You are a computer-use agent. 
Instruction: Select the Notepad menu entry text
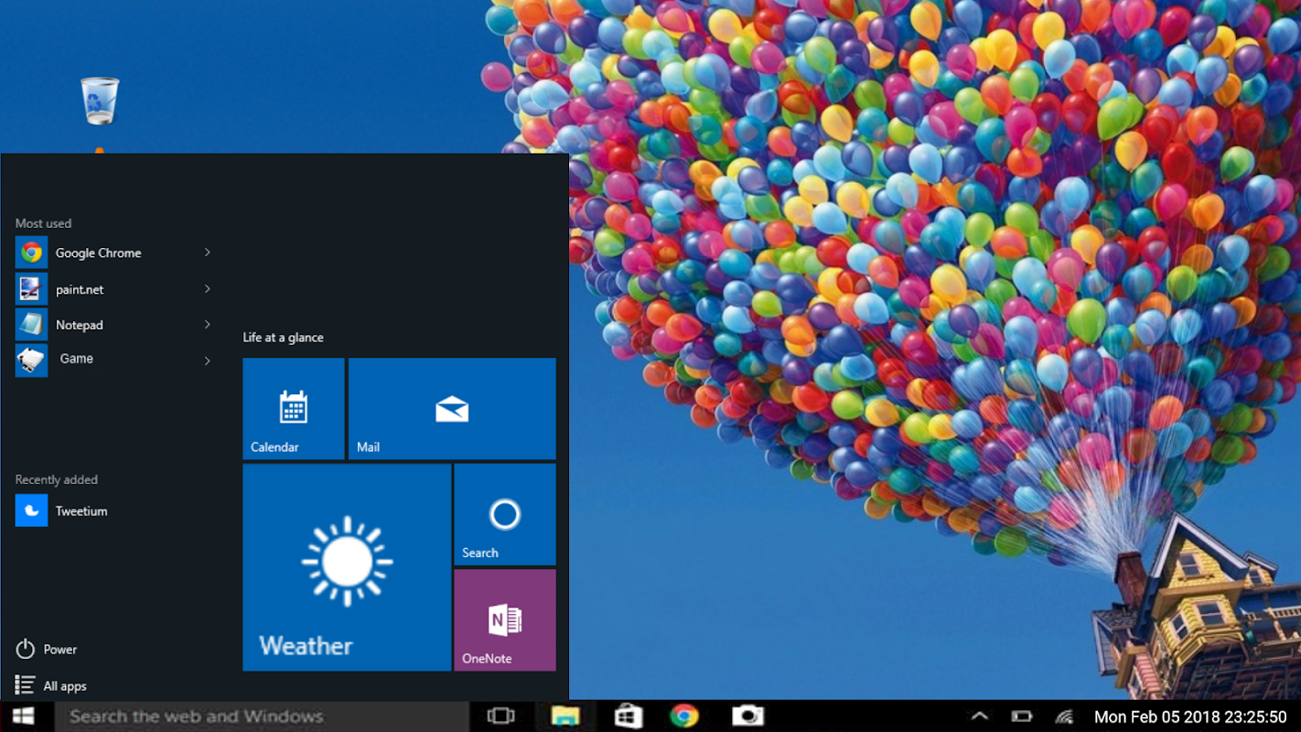79,325
